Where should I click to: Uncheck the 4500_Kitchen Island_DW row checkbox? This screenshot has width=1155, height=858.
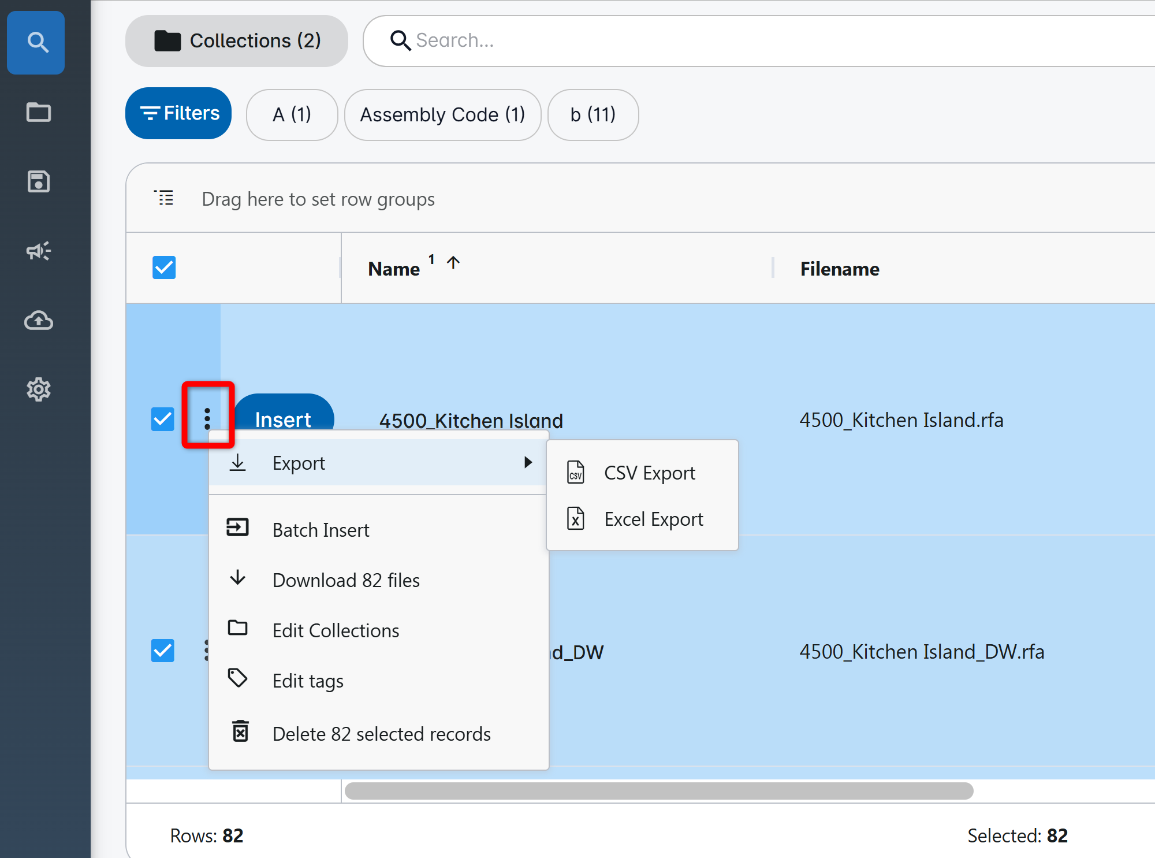click(163, 651)
